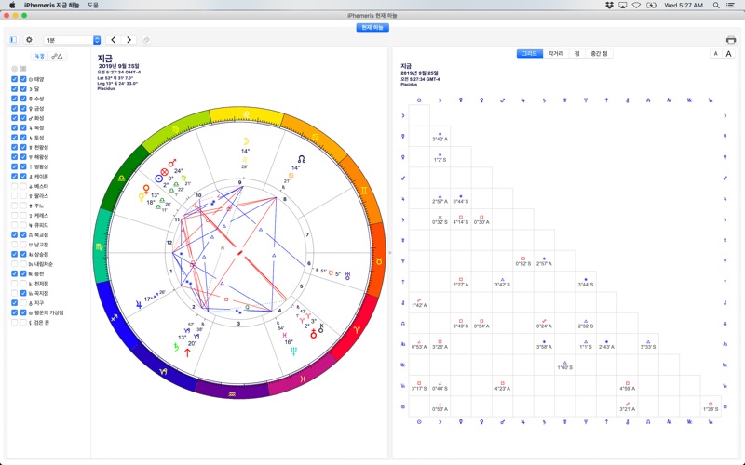Image resolution: width=745 pixels, height=465 pixels.
Task: Click the Pisces sign on zodiac ring
Action: coord(303,379)
